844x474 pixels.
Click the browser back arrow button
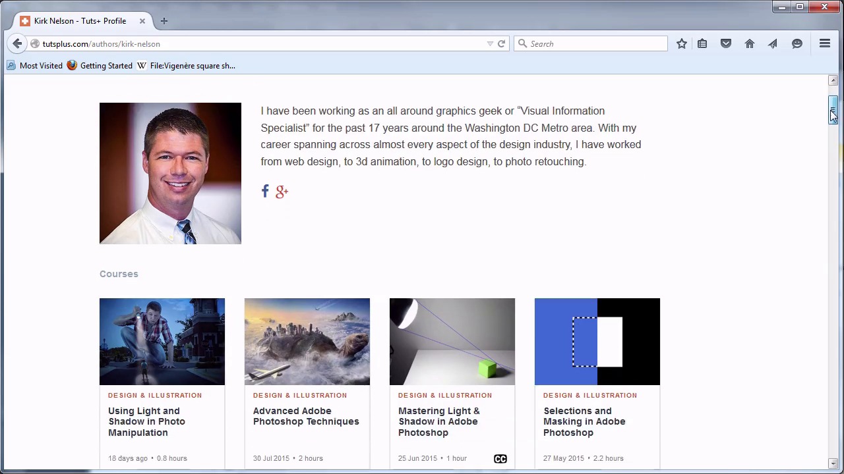[17, 43]
